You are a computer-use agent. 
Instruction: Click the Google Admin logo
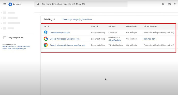pos(15,4)
